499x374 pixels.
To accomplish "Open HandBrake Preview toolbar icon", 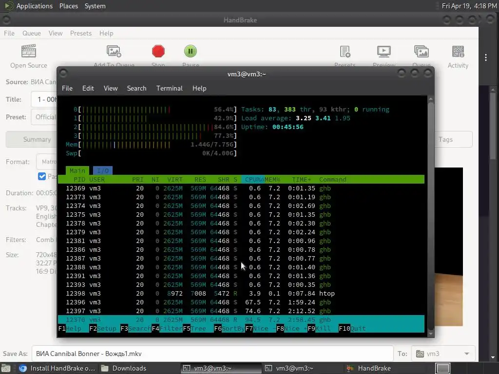I will (384, 52).
